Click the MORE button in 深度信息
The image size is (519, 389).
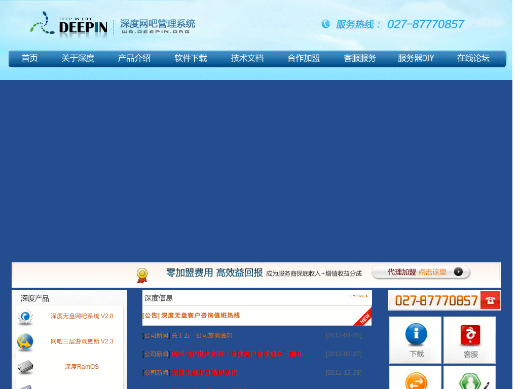[360, 296]
